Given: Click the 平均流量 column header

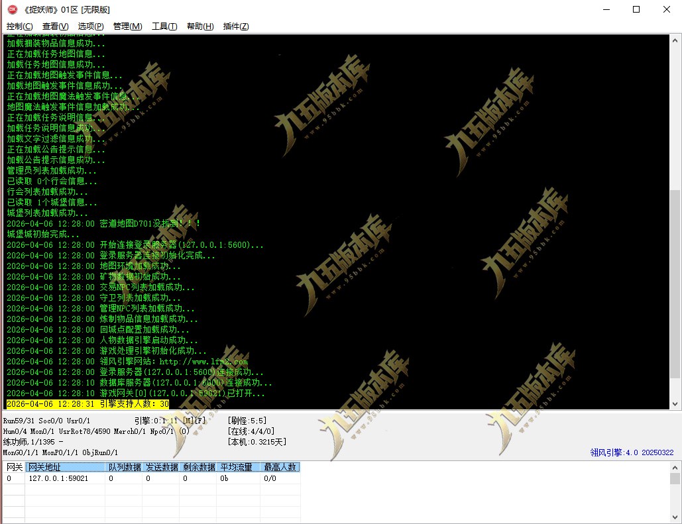Looking at the screenshot, I should 239,467.
